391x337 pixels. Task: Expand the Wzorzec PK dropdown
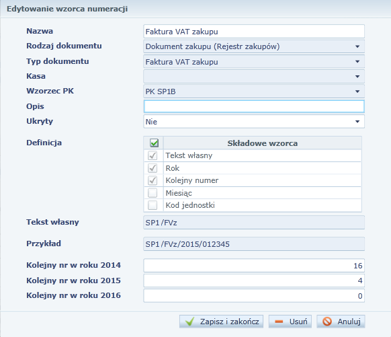[254, 91]
